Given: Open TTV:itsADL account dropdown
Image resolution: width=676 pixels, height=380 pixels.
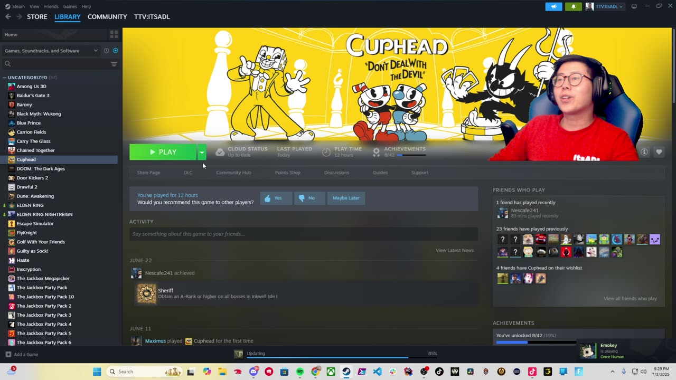Looking at the screenshot, I should click(605, 6).
